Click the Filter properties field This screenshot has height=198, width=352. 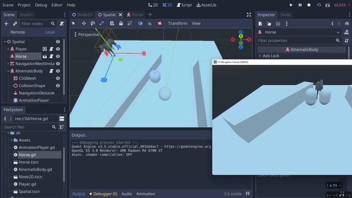(x=299, y=41)
